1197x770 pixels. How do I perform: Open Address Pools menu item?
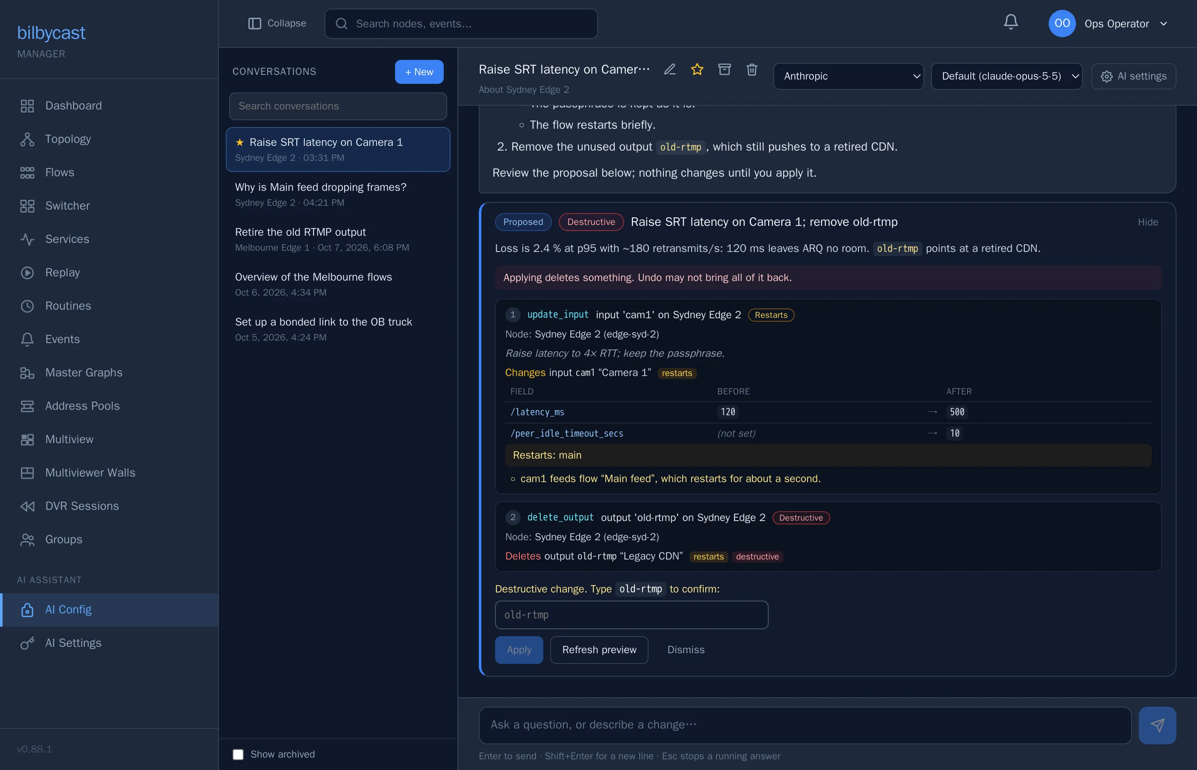point(109,406)
